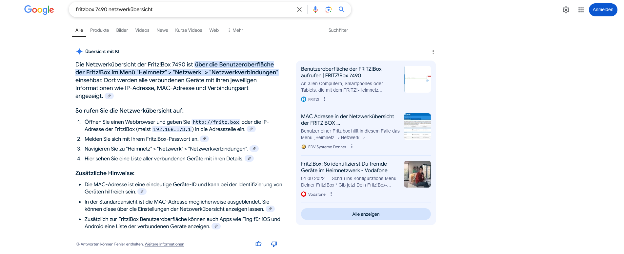Click the Übersicht mit KI sparkle icon
Screen dimensions: 624x254
(x=79, y=51)
